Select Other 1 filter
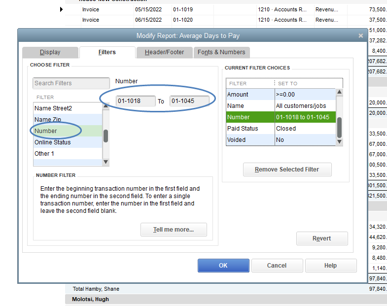 68,154
